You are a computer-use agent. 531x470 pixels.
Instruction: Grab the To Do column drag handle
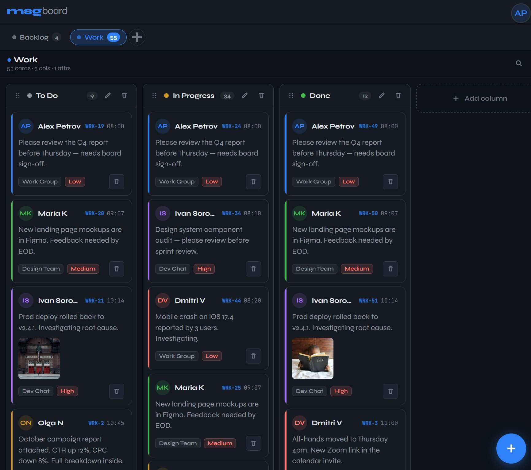click(17, 96)
